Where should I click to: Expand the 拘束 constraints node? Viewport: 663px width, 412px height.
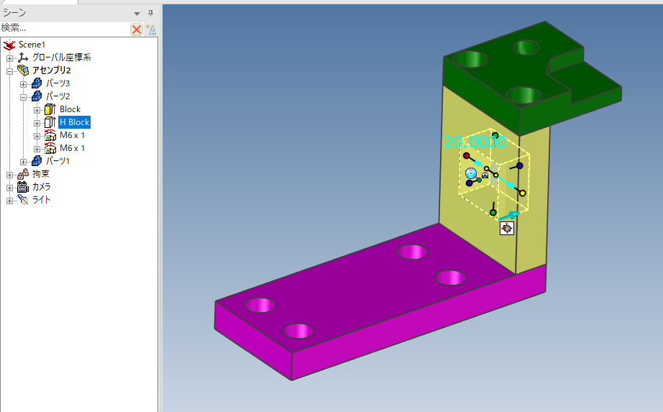(10, 174)
